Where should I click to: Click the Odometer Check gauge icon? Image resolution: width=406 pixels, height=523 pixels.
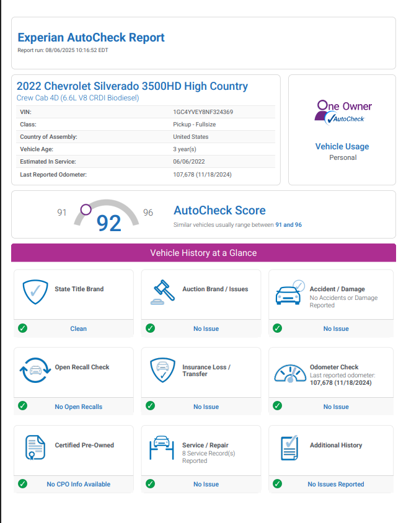[x=290, y=372]
